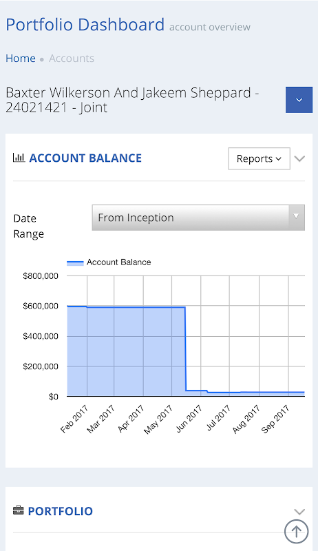
Task: Click the Sep 2017 axis label
Action: (275, 419)
